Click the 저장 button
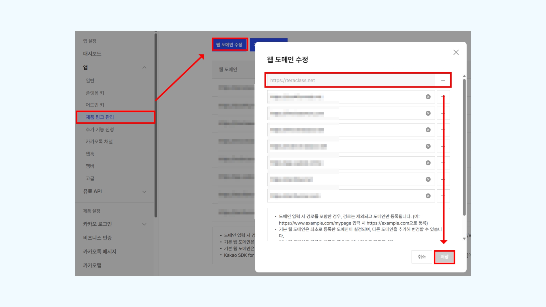 444,257
